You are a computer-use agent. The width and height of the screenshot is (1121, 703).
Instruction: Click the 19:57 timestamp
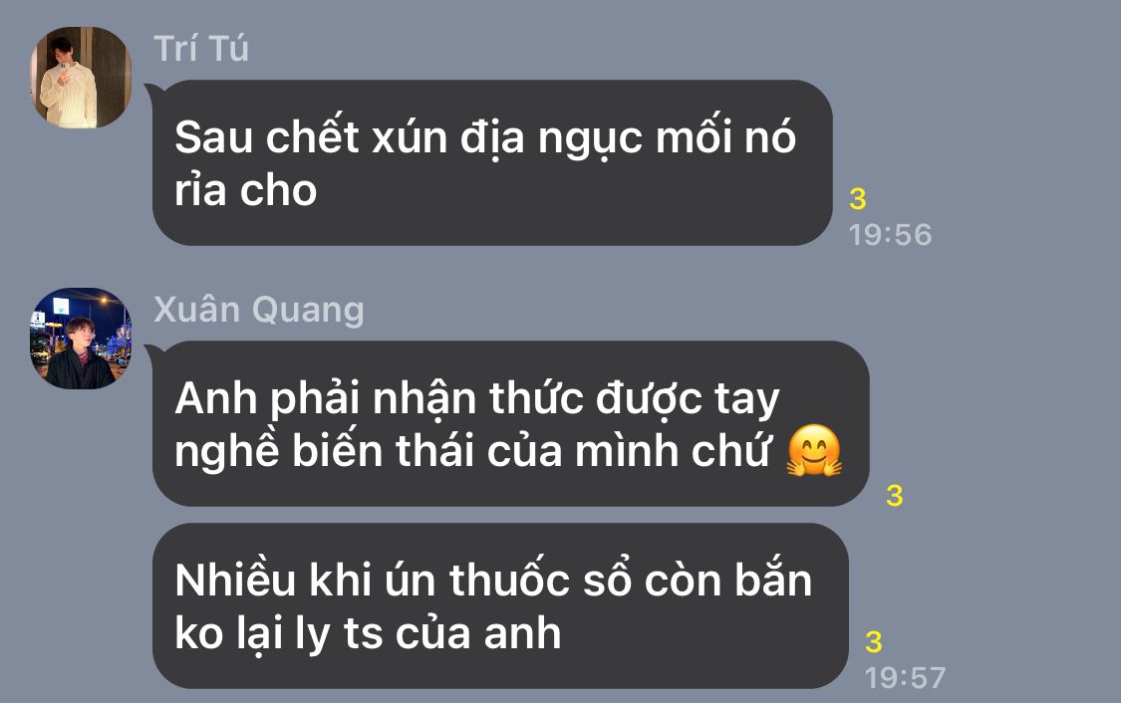[x=905, y=677]
